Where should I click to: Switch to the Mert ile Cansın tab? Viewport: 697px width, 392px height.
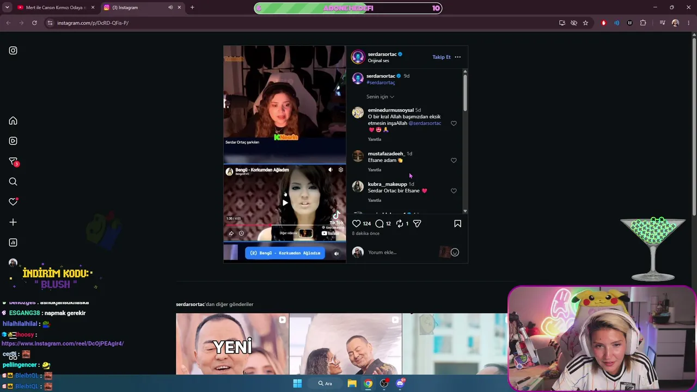point(57,8)
